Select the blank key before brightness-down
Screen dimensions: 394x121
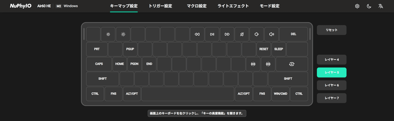pos(93,34)
